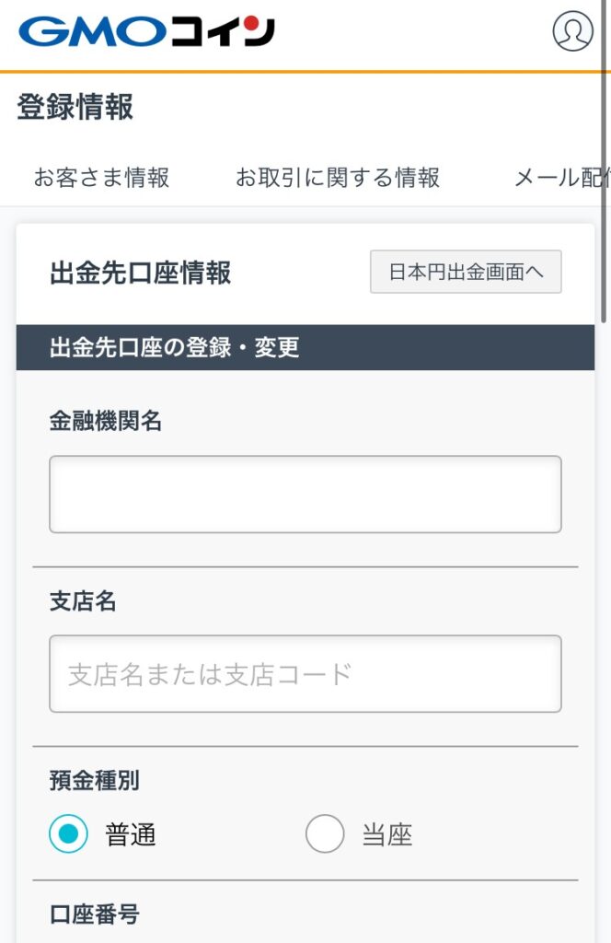Select the 普通 radio button circle
611x943 pixels.
[69, 834]
